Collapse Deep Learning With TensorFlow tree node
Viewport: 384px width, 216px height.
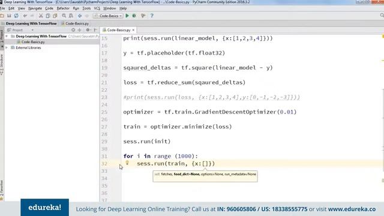[x=7, y=36]
